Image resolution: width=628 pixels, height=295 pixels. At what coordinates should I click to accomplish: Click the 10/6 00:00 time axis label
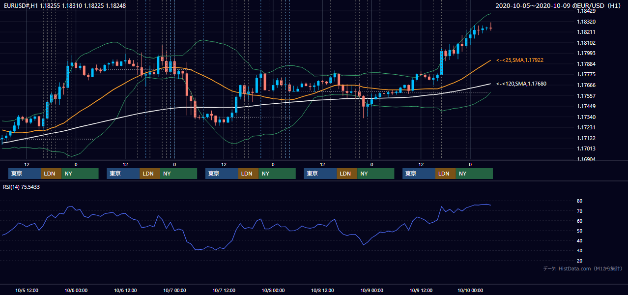76,290
